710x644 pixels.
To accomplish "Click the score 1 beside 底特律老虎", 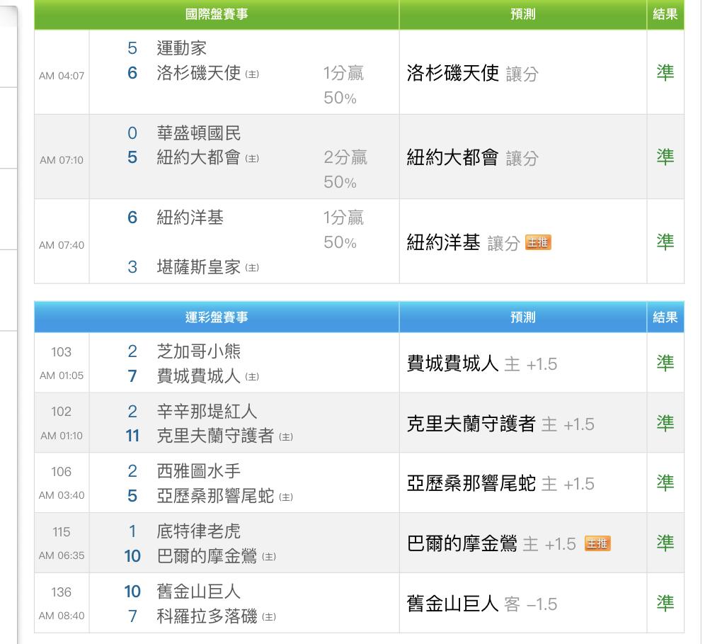I will [132, 531].
